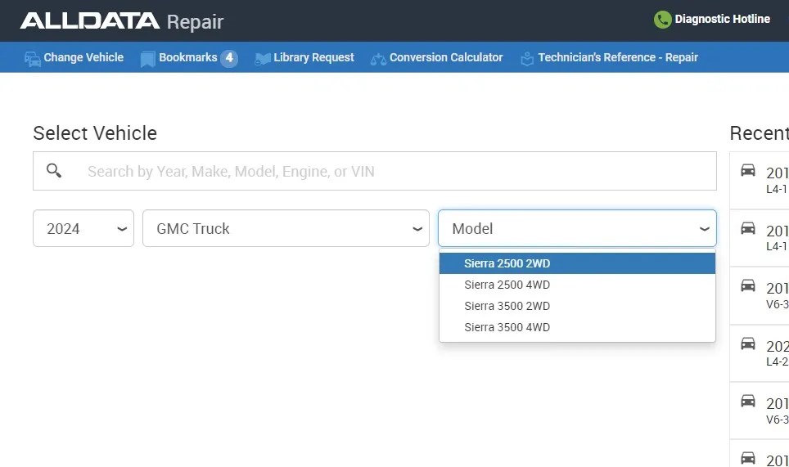Screen dimensions: 789x467
Task: Click the chevron on the year dropdown
Action: point(122,229)
